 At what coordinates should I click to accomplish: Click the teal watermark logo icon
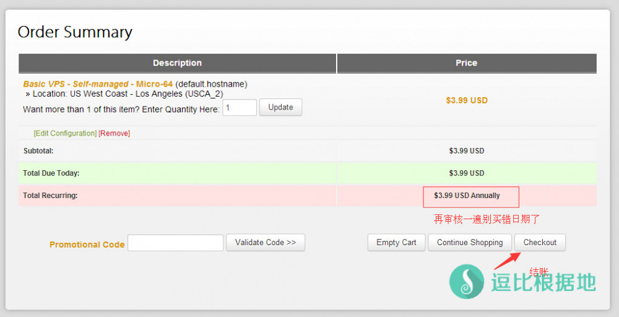click(x=467, y=282)
